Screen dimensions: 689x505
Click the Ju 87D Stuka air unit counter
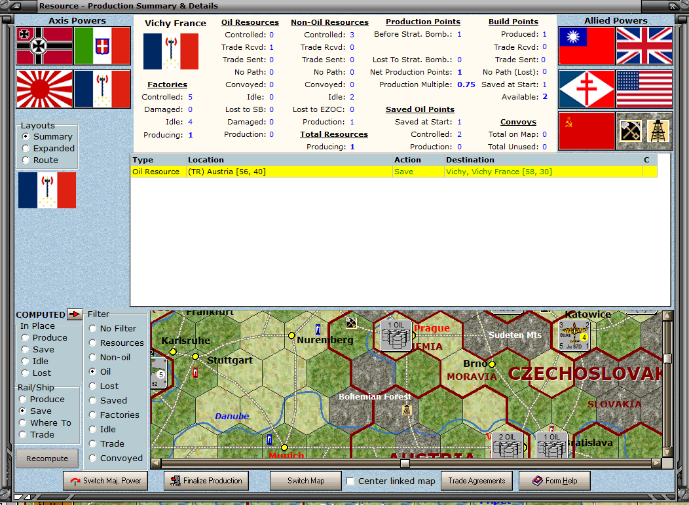click(574, 335)
